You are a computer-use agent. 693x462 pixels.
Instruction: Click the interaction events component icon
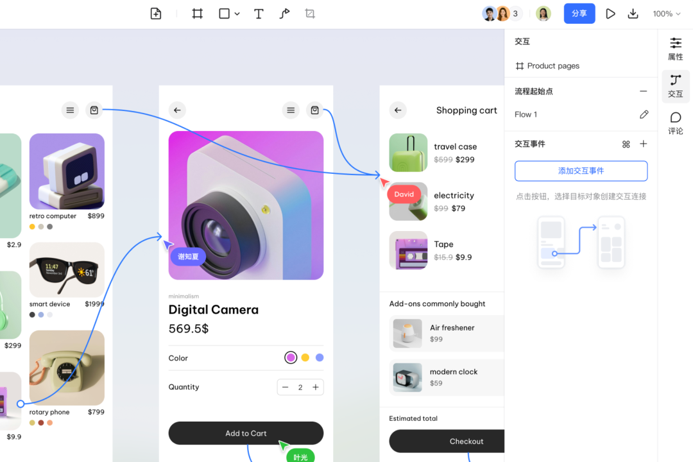626,144
